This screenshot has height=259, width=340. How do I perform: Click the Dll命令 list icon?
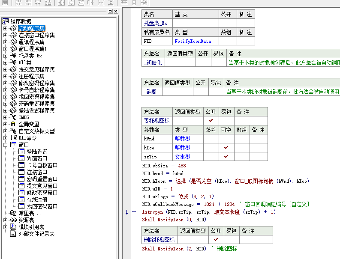coord(13,138)
